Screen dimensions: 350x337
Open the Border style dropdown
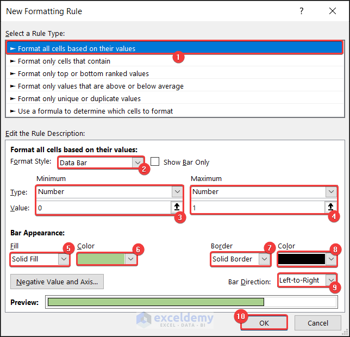[264, 259]
